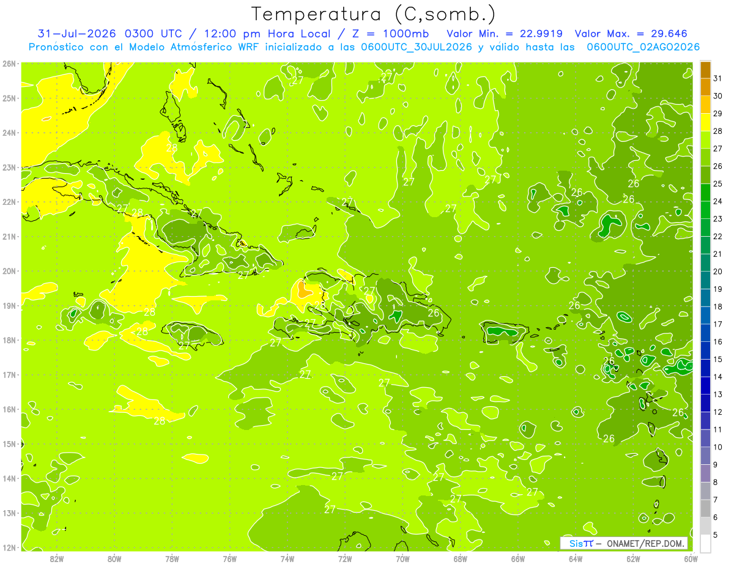734x567 pixels.
Task: Click the longitude axis label '82W'
Action: pos(56,558)
